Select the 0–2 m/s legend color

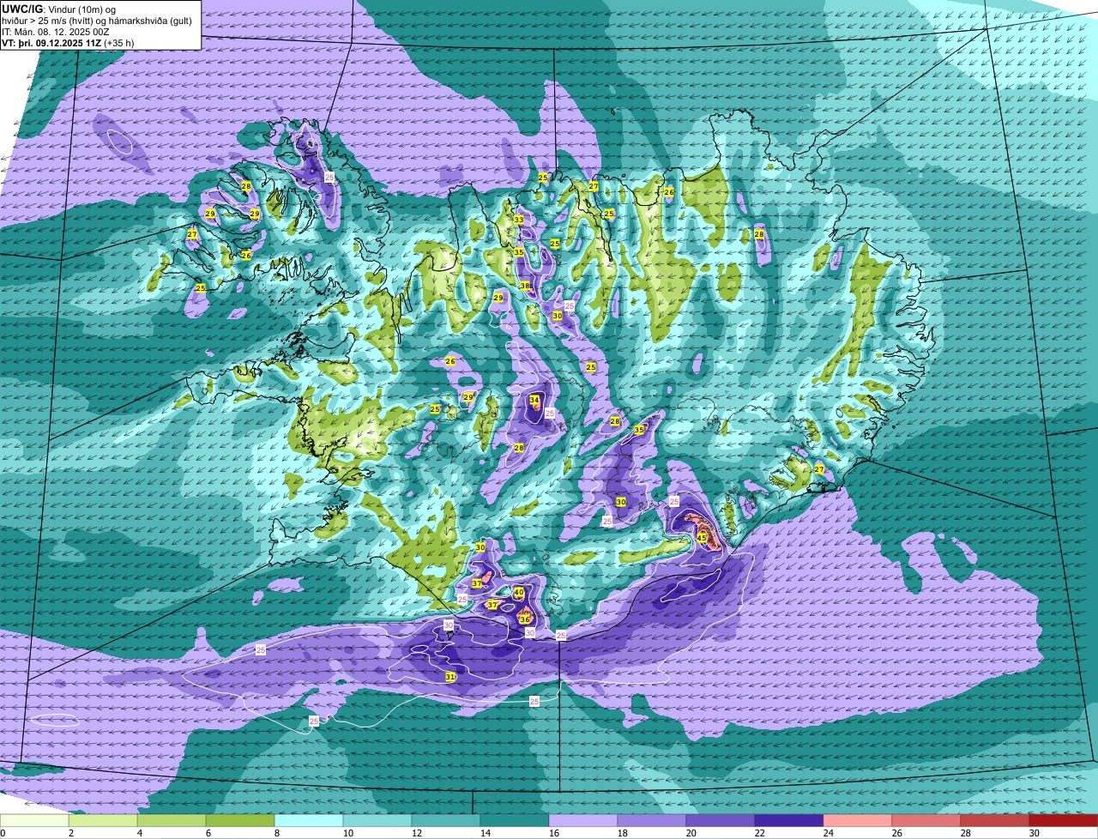tap(34, 821)
